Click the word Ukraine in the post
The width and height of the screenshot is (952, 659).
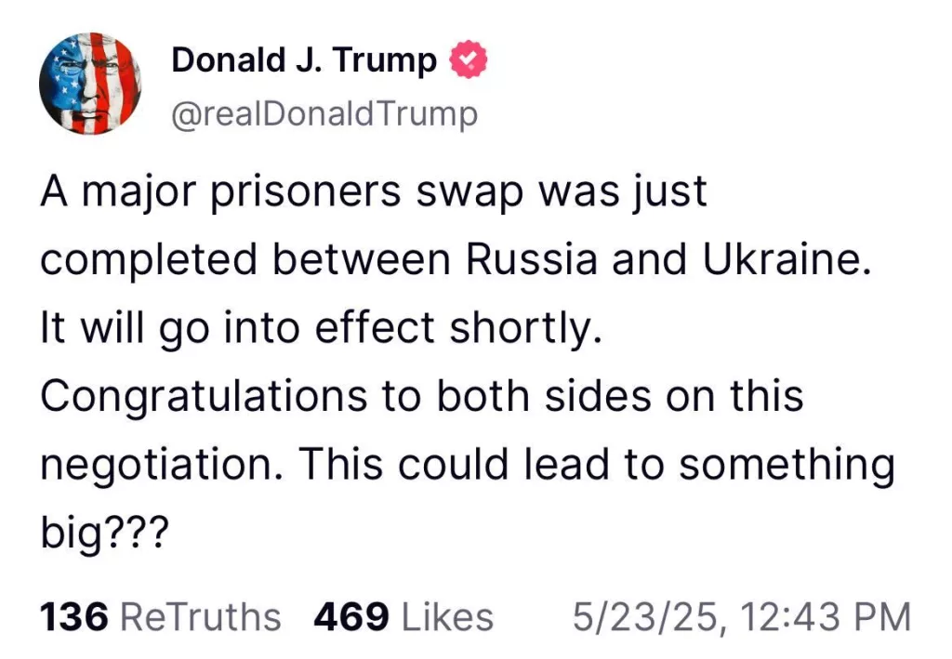[786, 258]
